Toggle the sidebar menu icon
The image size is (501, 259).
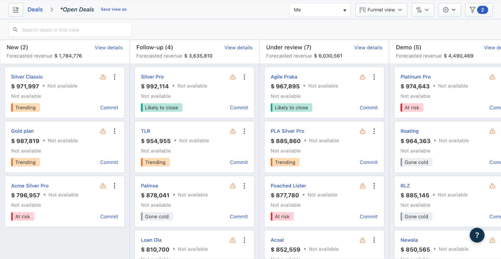[x=15, y=10]
